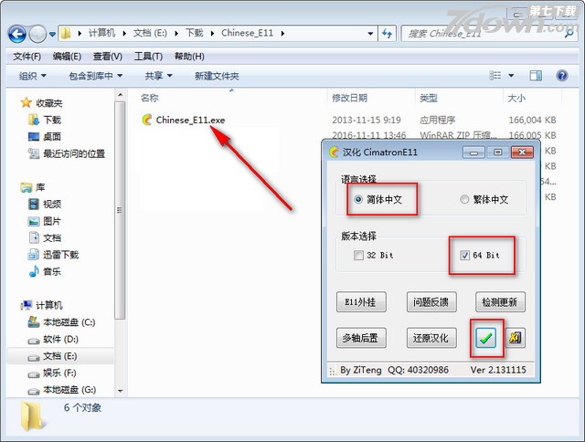Select 库 in the navigation pane
Screen dimensions: 585x442
(x=33, y=187)
